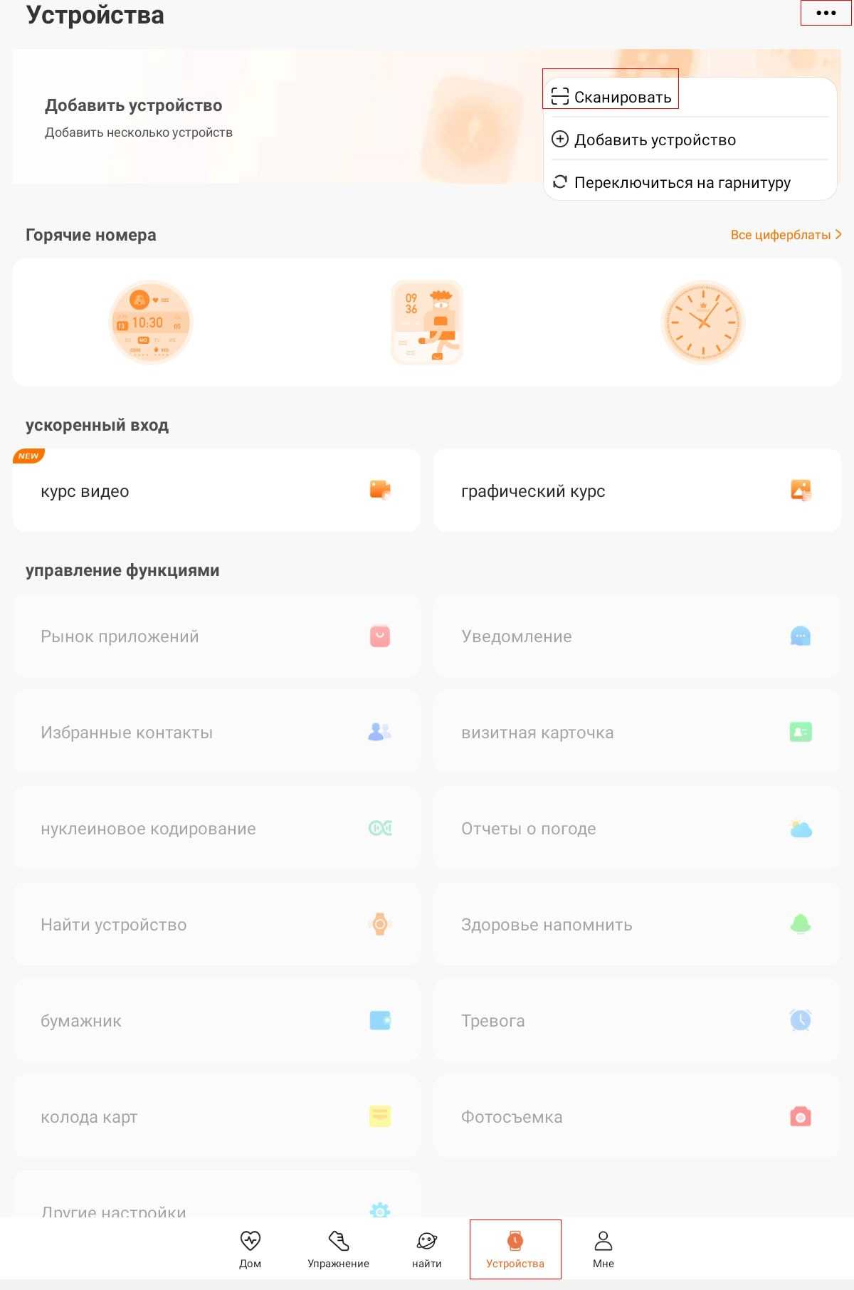Viewport: 854px width, 1290px height.
Task: Open the Мне profile tab
Action: pyautogui.click(x=603, y=1249)
